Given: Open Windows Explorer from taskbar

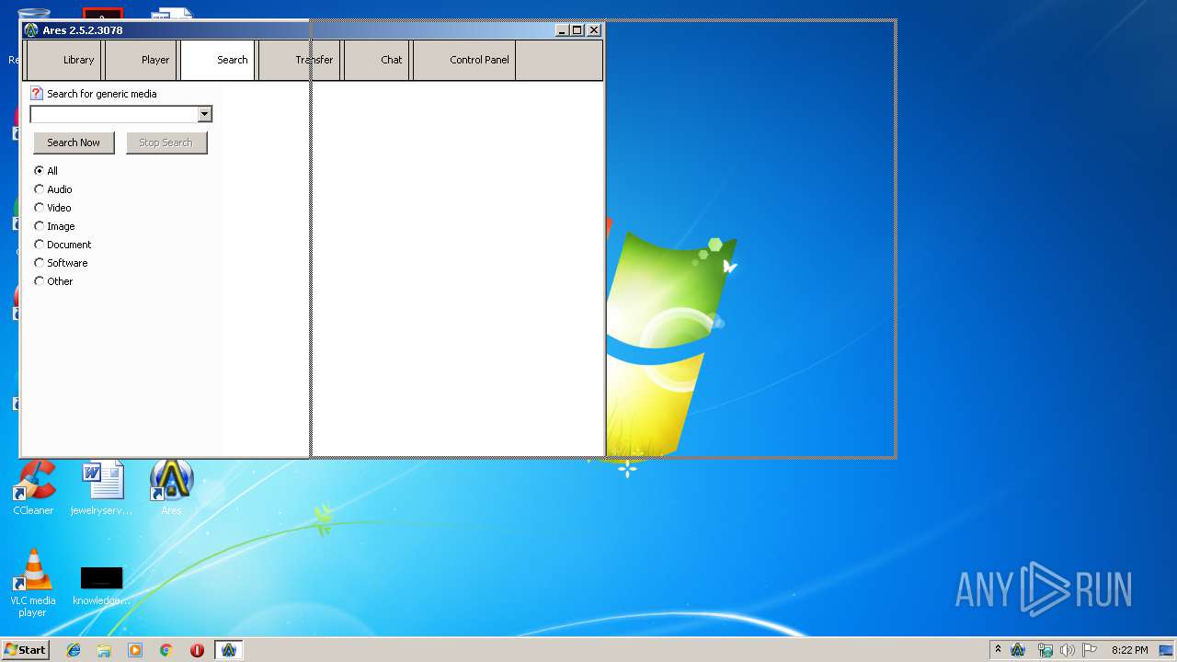Looking at the screenshot, I should click(x=104, y=650).
